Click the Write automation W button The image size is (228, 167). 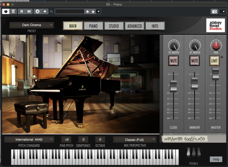29,11
